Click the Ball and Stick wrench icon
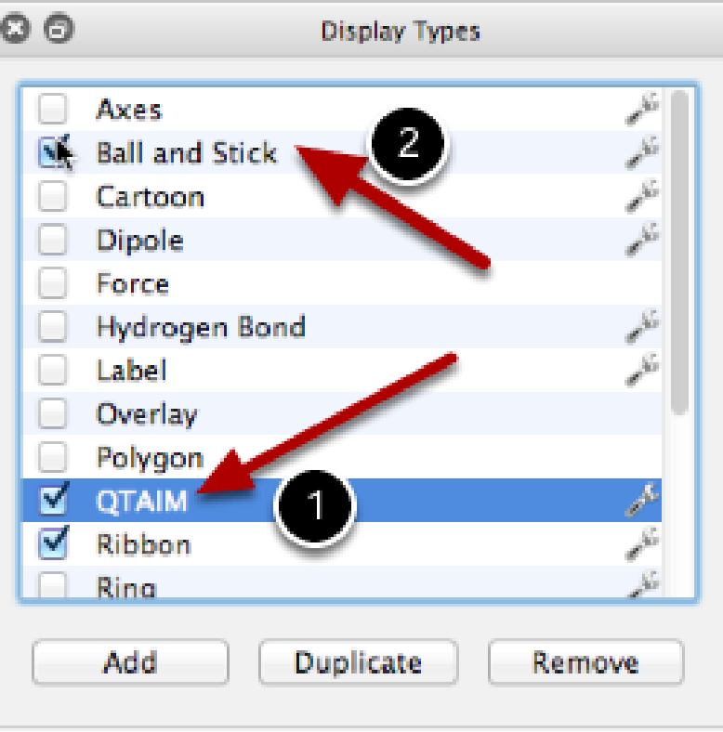The image size is (723, 732). [x=642, y=152]
